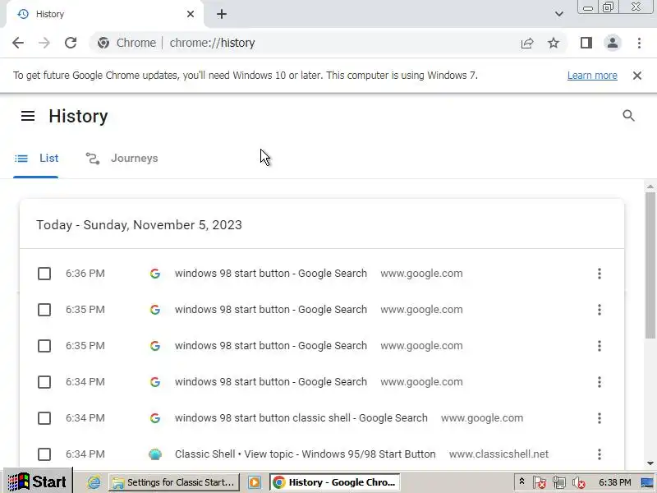Click the muted volume tray icon
Screen dimensions: 657x493
pos(579,482)
